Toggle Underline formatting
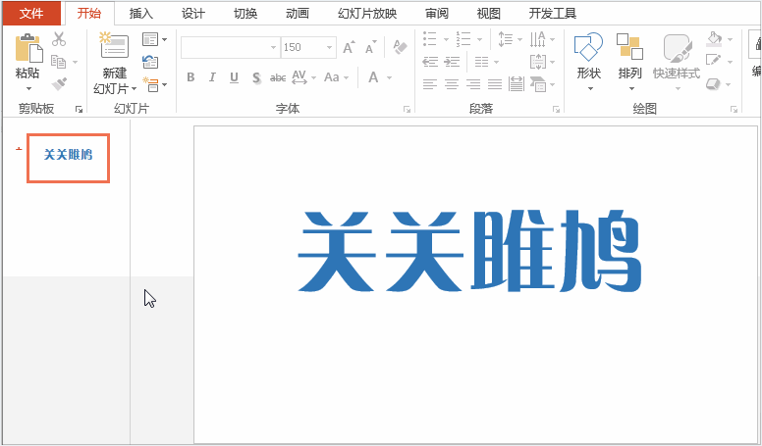The height and width of the screenshot is (446, 762). coord(235,77)
